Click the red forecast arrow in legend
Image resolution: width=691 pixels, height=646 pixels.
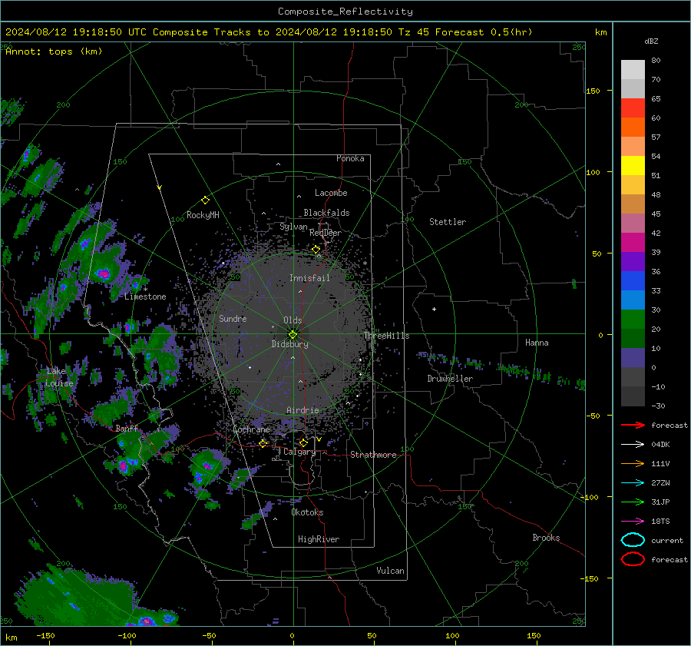tap(633, 425)
